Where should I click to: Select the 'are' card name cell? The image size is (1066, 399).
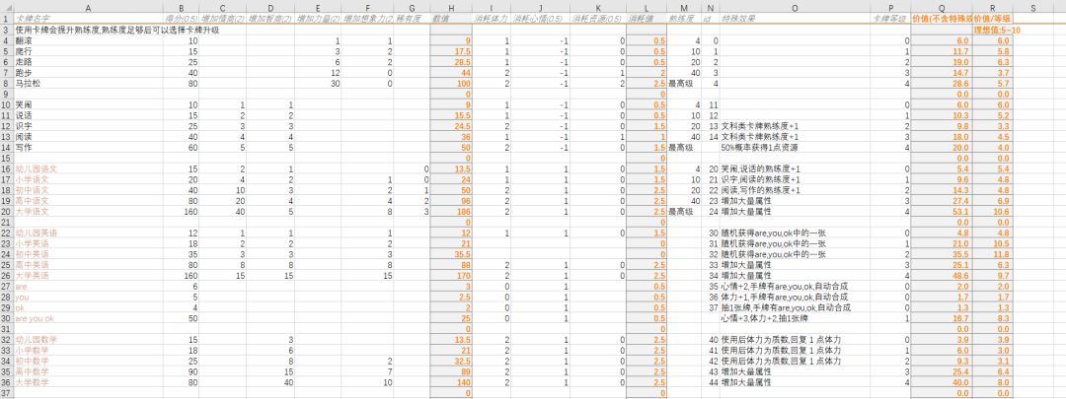(88, 286)
